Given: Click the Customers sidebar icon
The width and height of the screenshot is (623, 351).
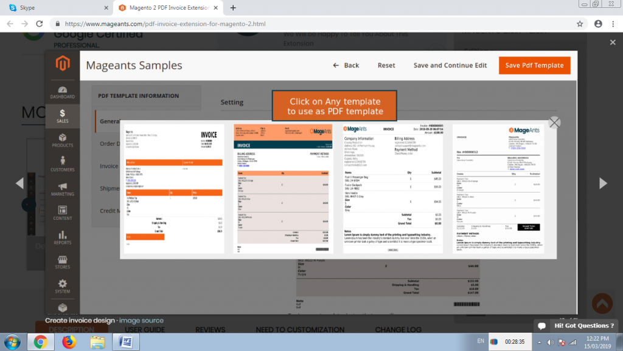Looking at the screenshot, I should (62, 161).
